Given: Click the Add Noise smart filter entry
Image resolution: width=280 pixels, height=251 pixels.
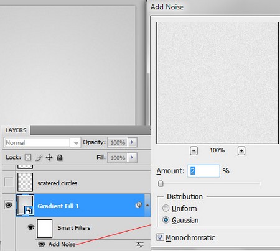Looking at the screenshot, I should tap(62, 244).
